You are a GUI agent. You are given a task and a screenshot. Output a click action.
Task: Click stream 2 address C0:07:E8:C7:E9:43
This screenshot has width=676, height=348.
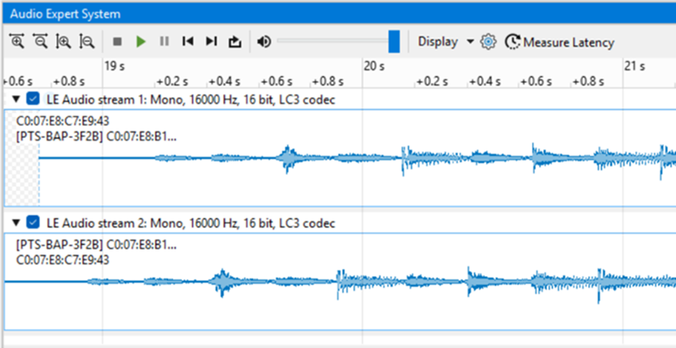click(x=62, y=260)
